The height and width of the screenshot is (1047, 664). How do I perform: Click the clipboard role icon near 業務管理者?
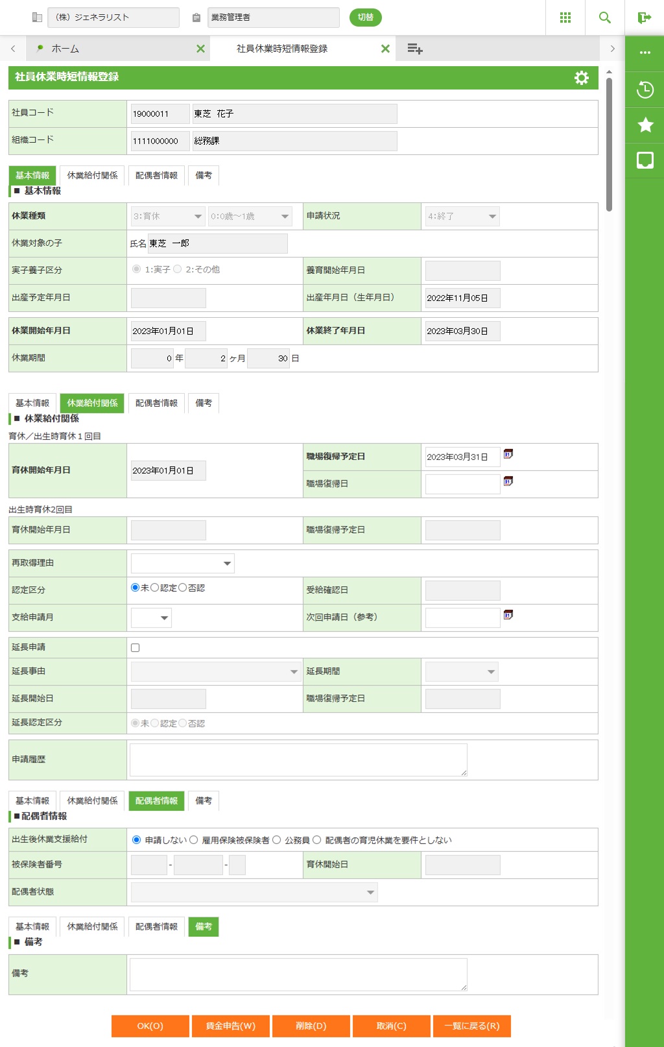point(196,18)
